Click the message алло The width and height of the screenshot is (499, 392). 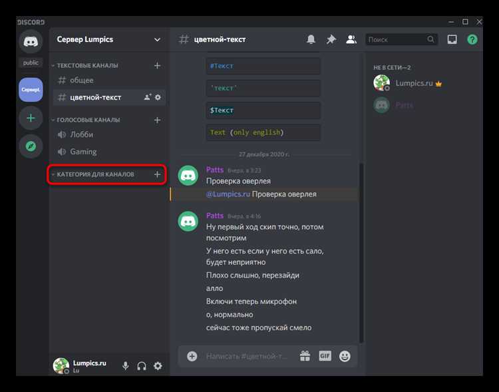(214, 288)
